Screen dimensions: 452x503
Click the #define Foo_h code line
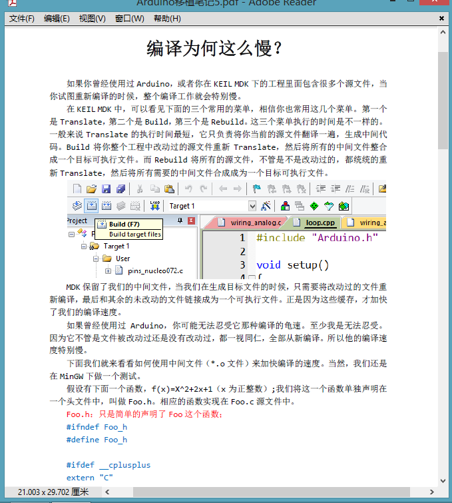click(x=97, y=440)
